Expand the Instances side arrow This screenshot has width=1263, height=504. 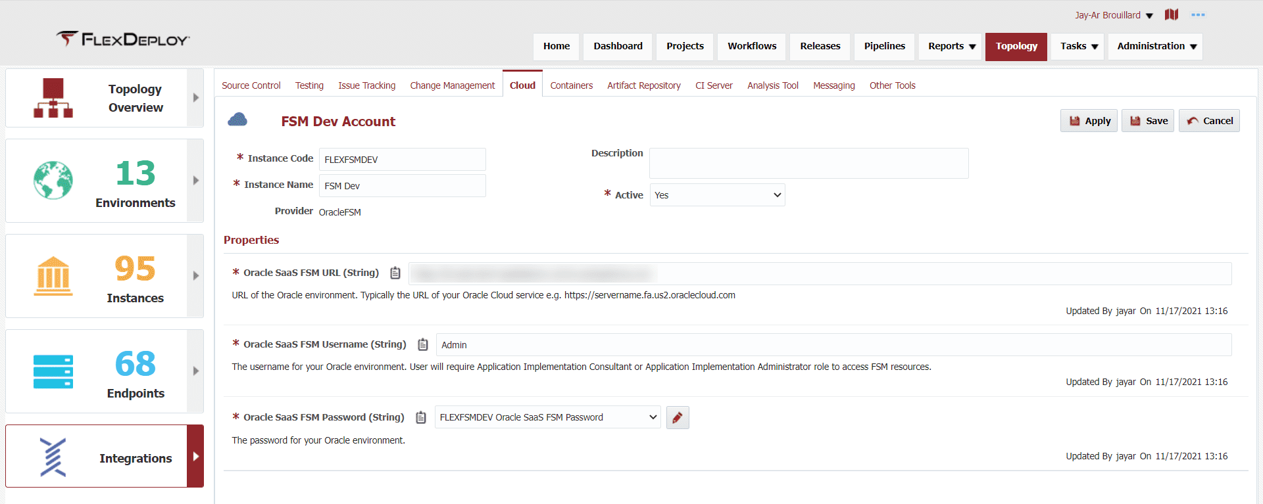[x=195, y=276]
